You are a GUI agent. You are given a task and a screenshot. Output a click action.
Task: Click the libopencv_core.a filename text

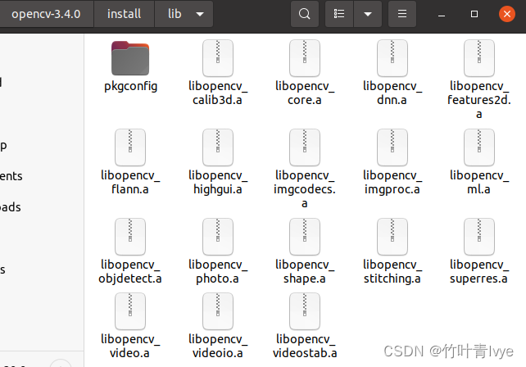coord(305,93)
